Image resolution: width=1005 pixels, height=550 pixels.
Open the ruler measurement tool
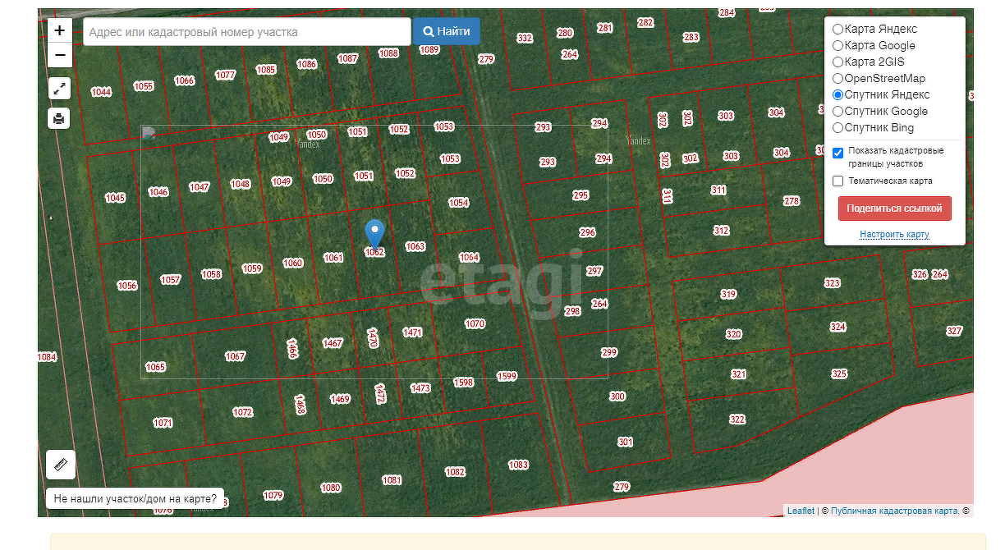point(61,465)
